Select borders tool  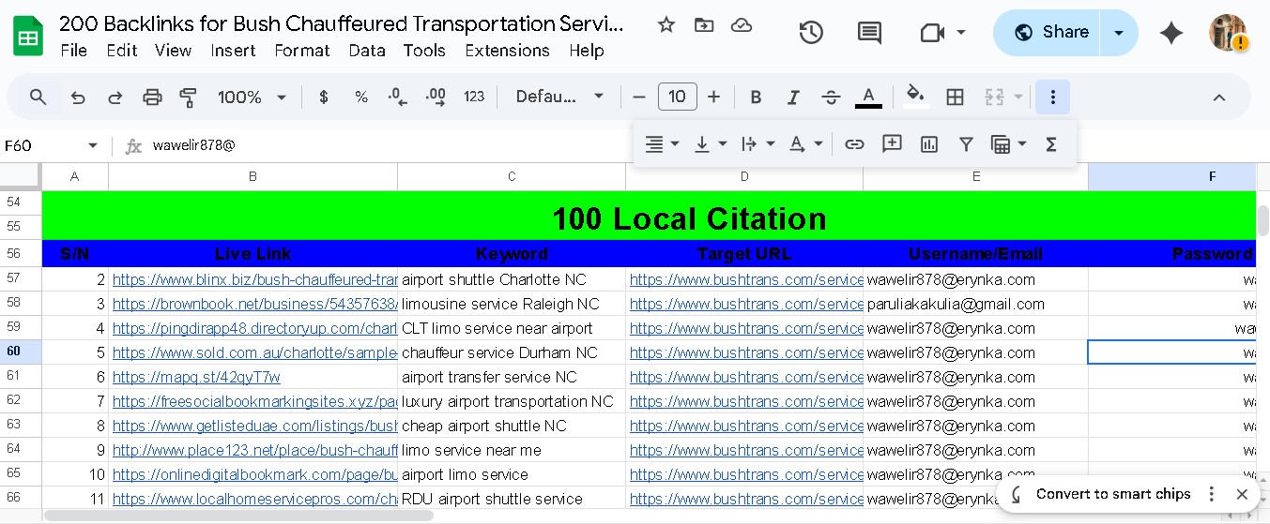click(955, 97)
